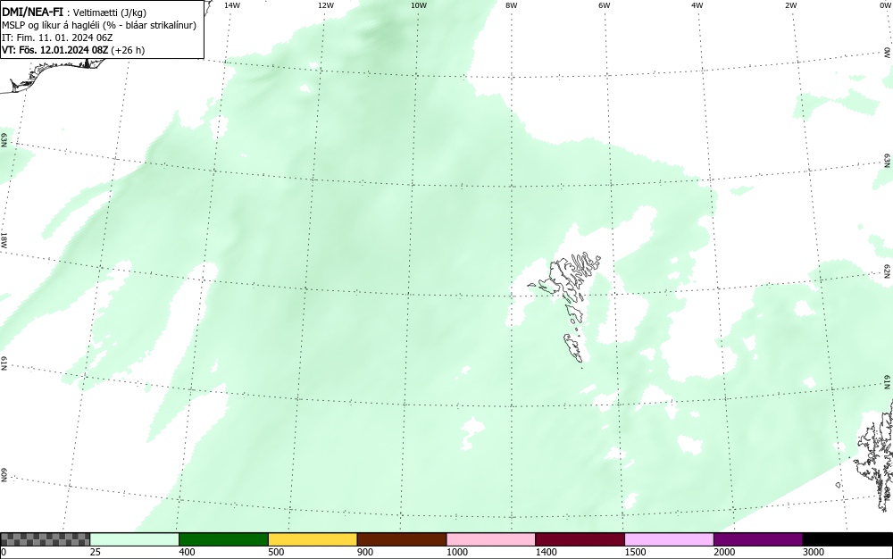The image size is (893, 559).
Task: Click the legend value 25
Action: (96, 552)
